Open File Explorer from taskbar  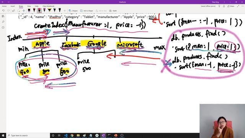[78, 135]
